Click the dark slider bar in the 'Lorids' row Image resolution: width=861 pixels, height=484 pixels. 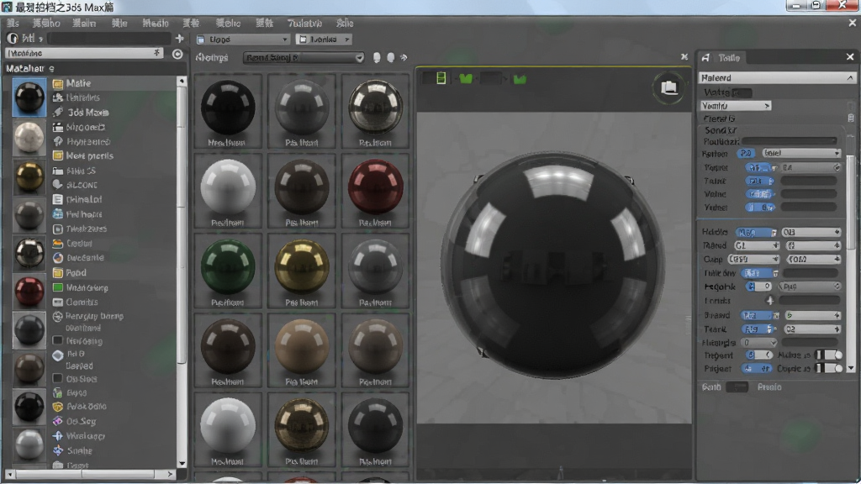(x=810, y=300)
